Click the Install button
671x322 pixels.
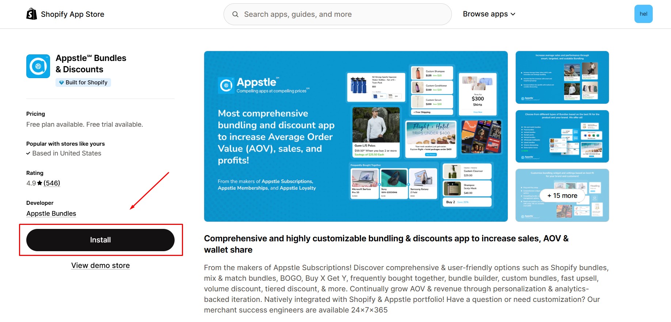click(100, 240)
